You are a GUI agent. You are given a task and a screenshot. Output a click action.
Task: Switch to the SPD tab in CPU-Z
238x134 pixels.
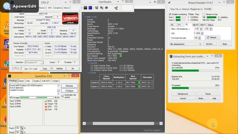coord(49,8)
